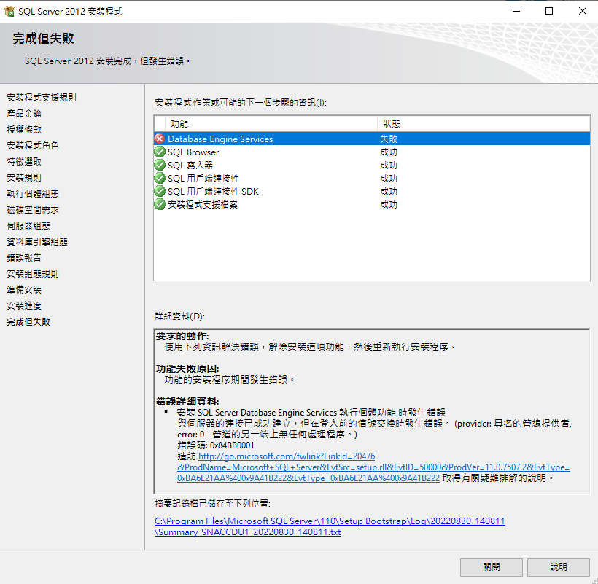Select the 安裝程式支援檔案 feature row
598x584 pixels.
pyautogui.click(x=372, y=205)
